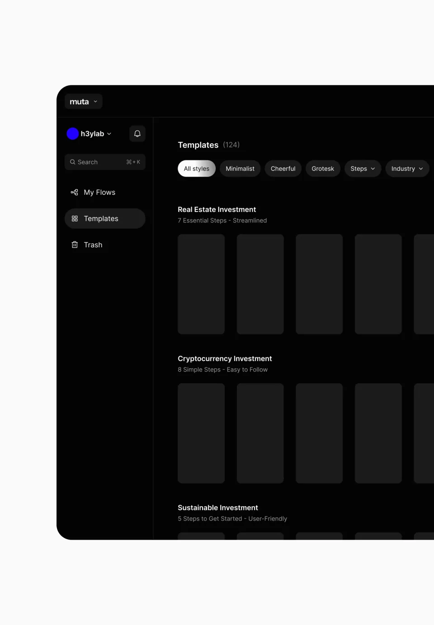434x625 pixels.
Task: Open first Cryptocurrency Investment thumbnail
Action: point(201,433)
